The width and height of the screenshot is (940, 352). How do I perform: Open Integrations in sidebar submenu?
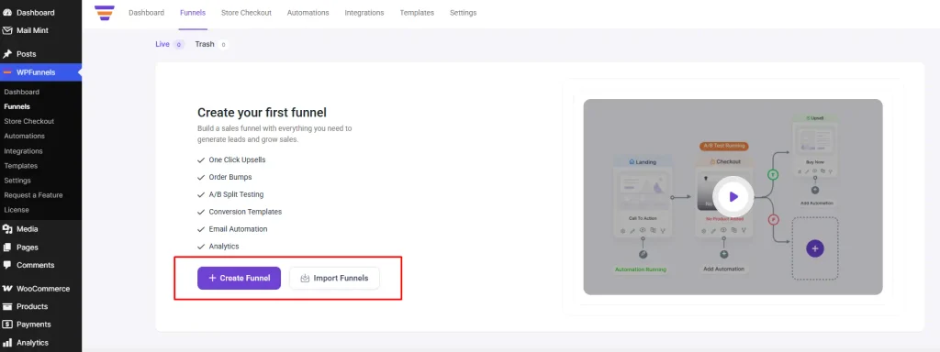click(x=23, y=151)
